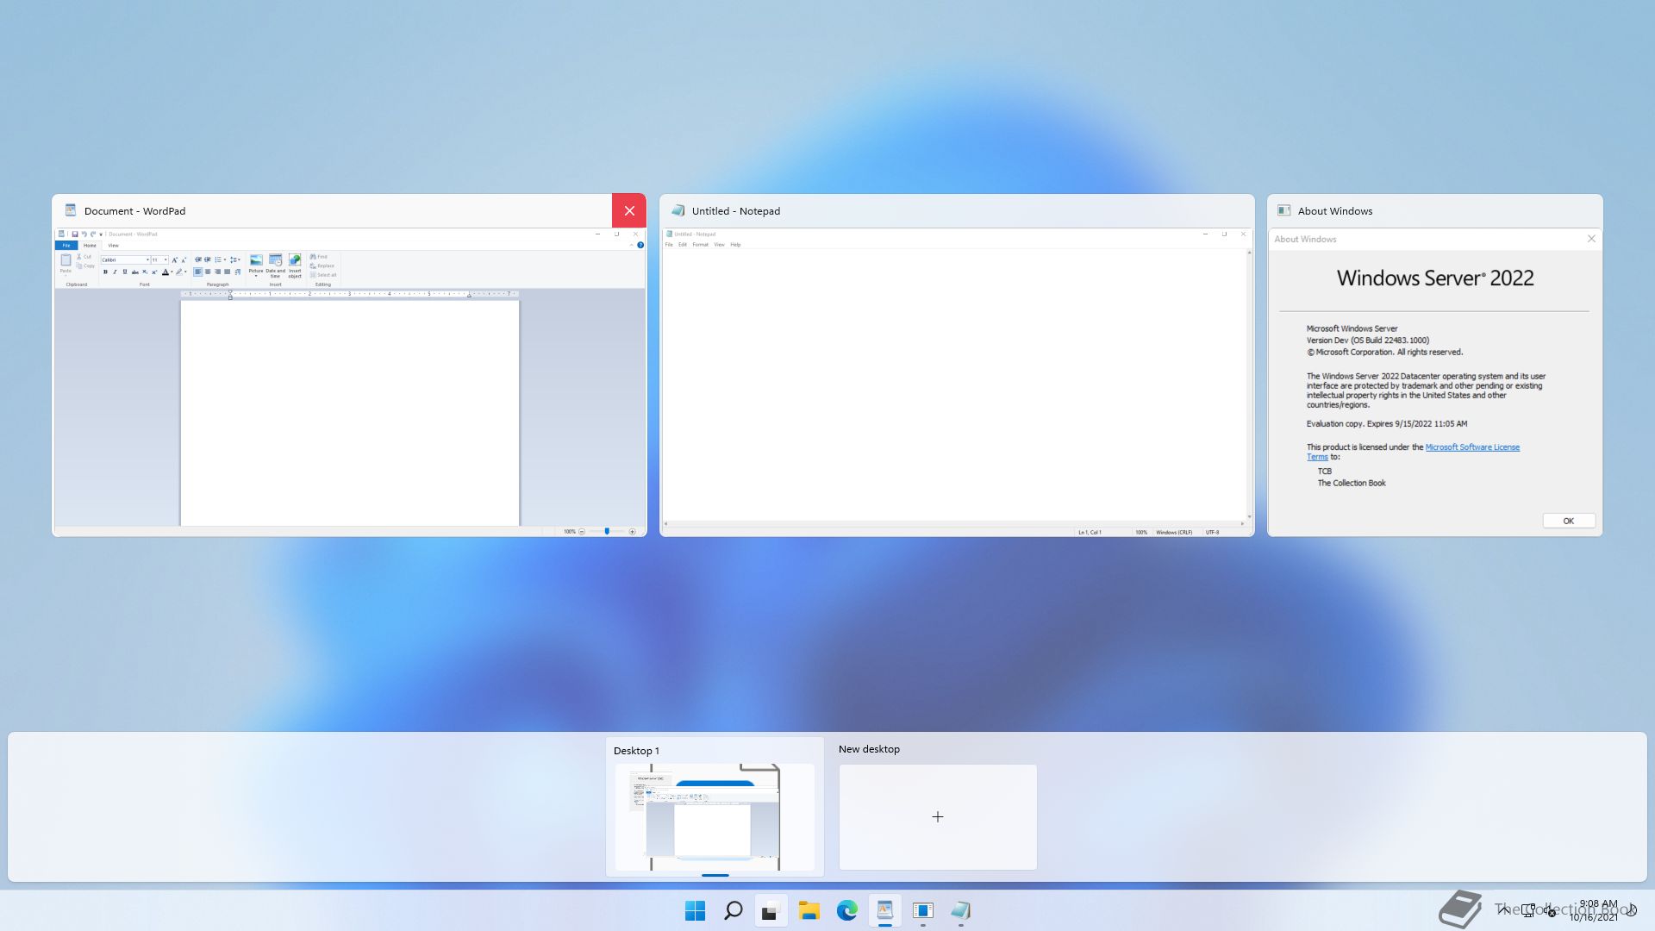1655x931 pixels.
Task: Toggle Bold in WordPad preview
Action: (x=105, y=272)
